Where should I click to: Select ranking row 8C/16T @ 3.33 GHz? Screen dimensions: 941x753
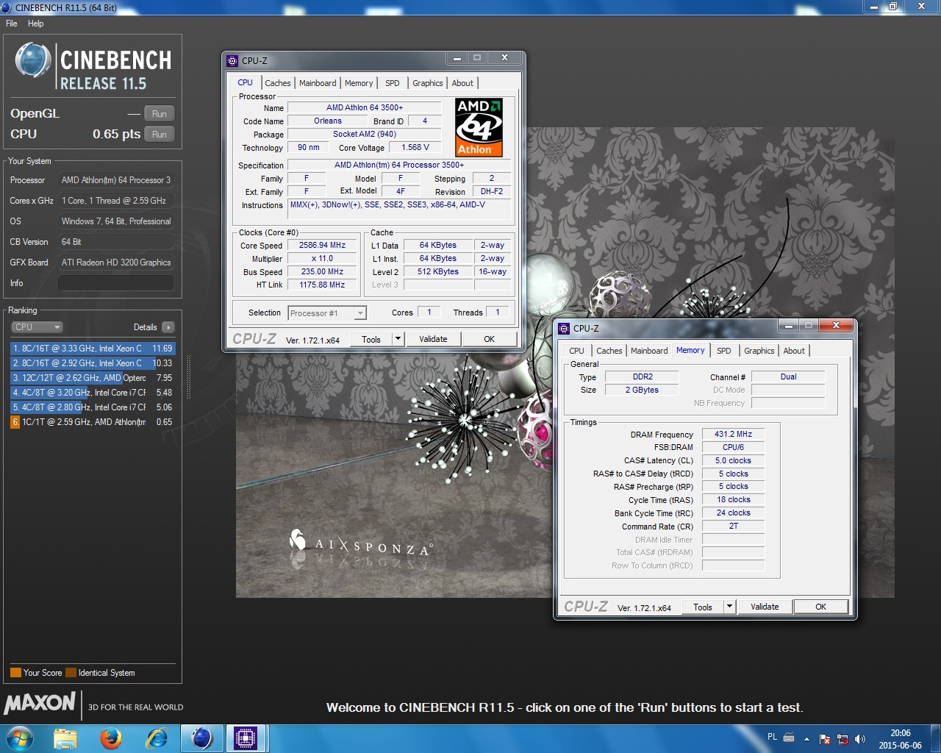[x=93, y=349]
